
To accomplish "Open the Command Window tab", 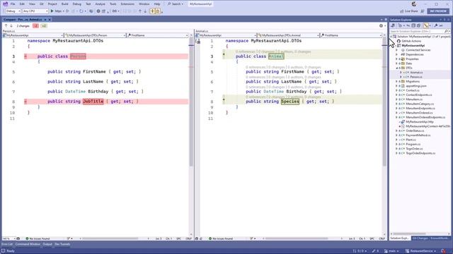I will point(28,244).
